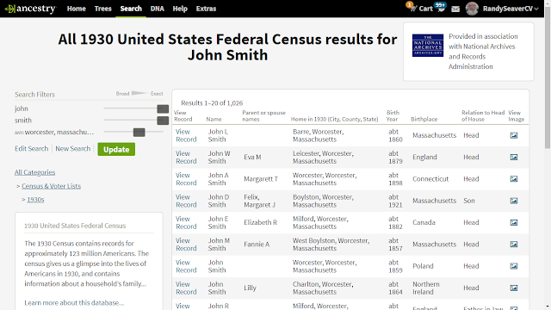View image for John D Smith of Boylston

pyautogui.click(x=514, y=201)
